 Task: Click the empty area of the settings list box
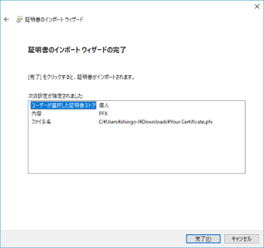click(x=137, y=150)
